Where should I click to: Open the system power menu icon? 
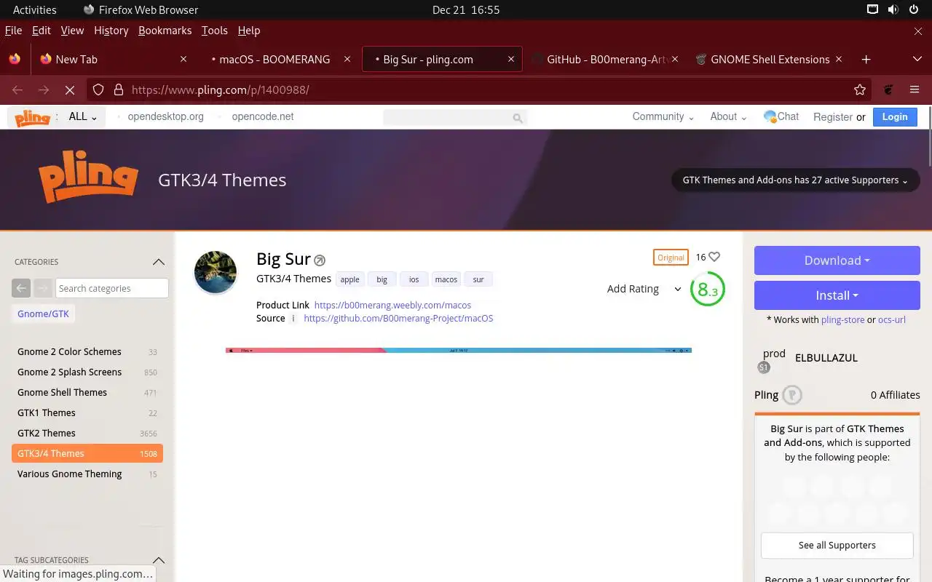pos(914,9)
